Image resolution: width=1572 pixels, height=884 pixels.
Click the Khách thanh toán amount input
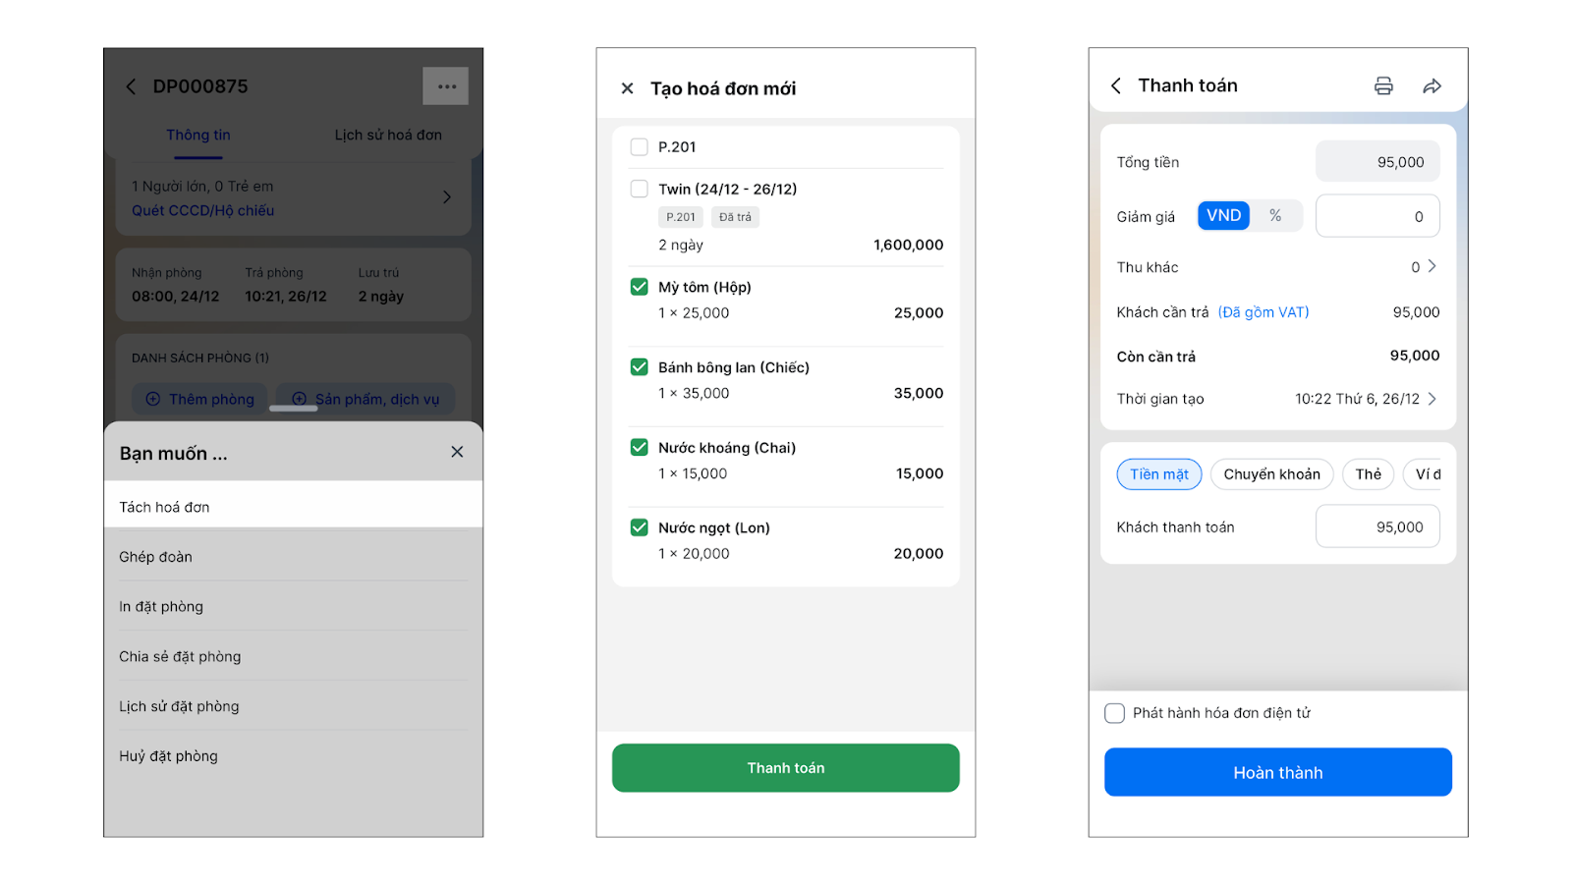[x=1377, y=526]
